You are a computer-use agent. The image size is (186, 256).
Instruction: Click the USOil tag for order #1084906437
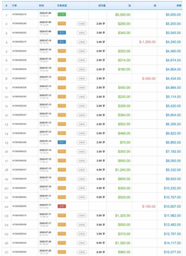82,170
